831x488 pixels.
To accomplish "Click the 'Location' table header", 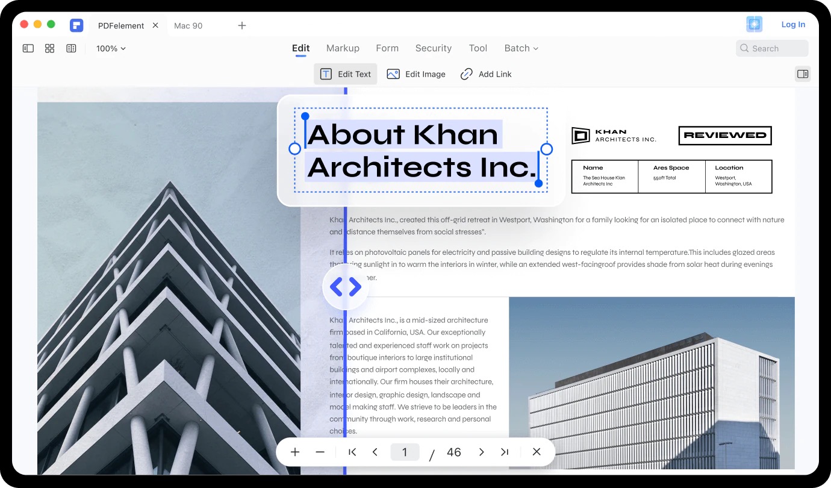I will pos(729,167).
